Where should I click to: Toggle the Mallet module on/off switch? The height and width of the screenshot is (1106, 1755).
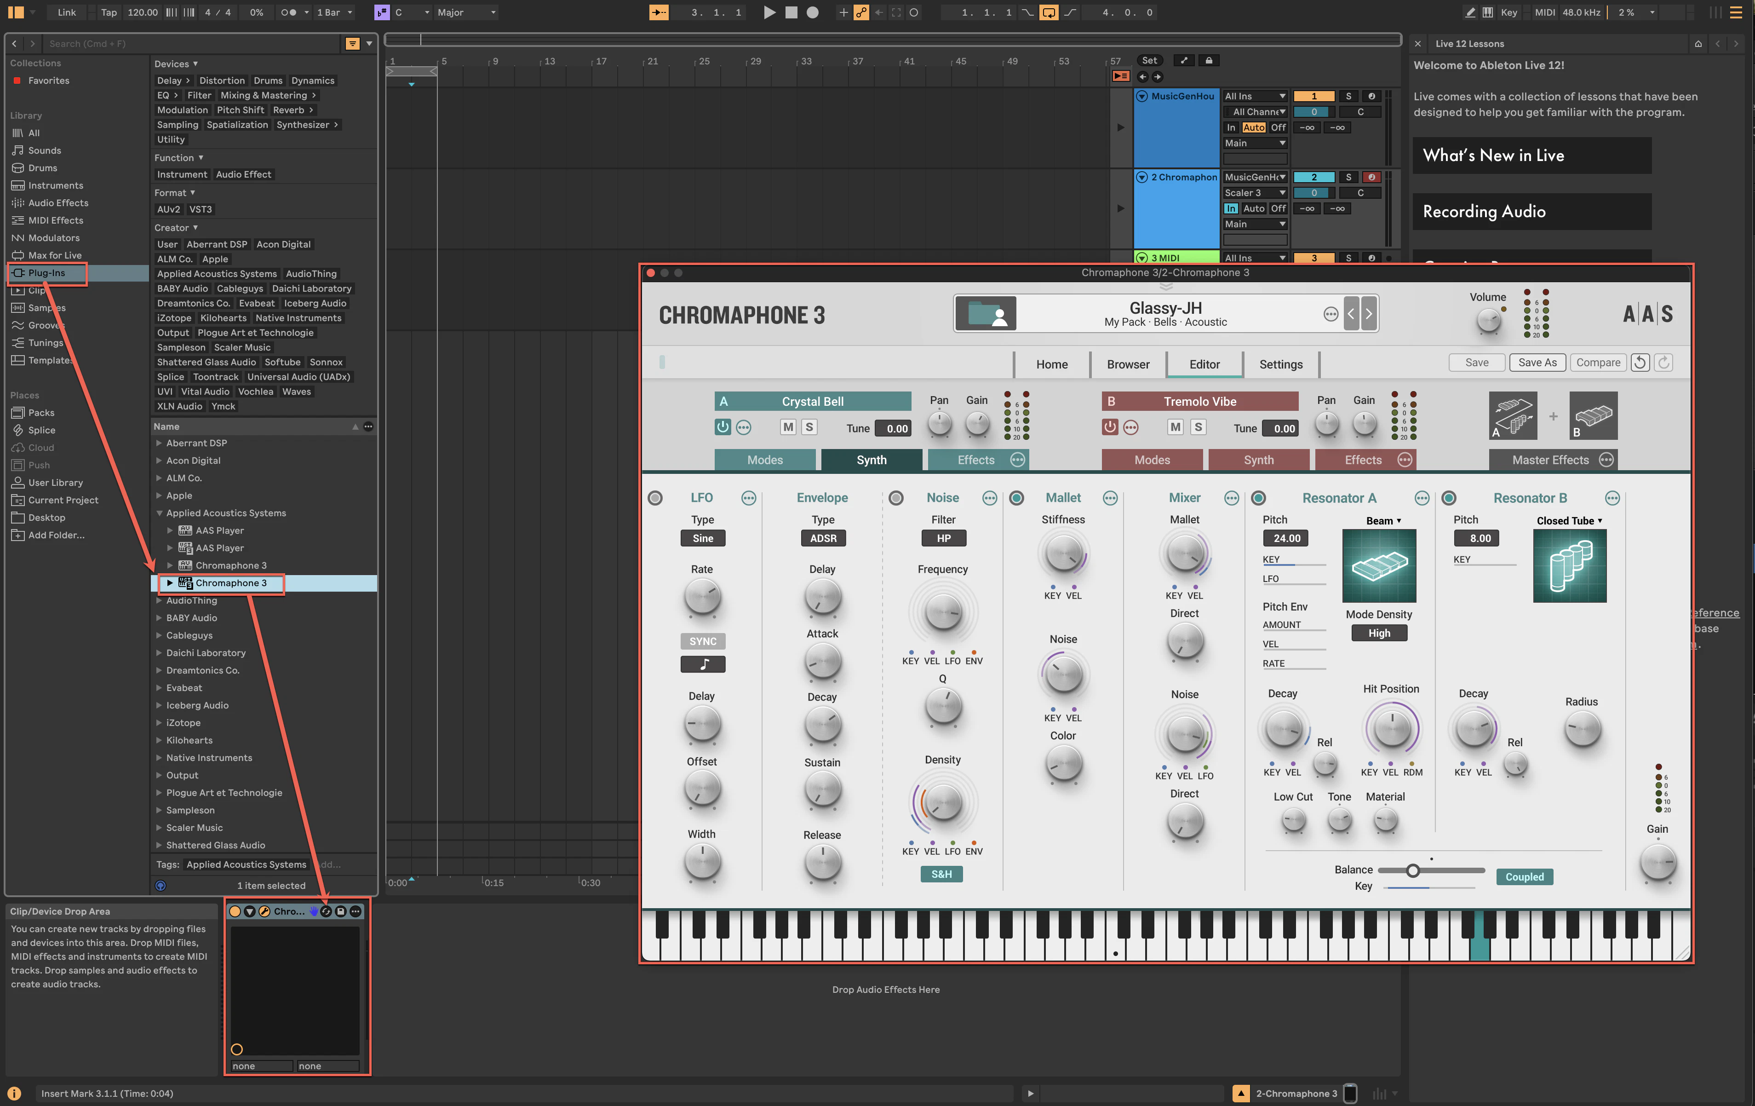tap(1016, 498)
